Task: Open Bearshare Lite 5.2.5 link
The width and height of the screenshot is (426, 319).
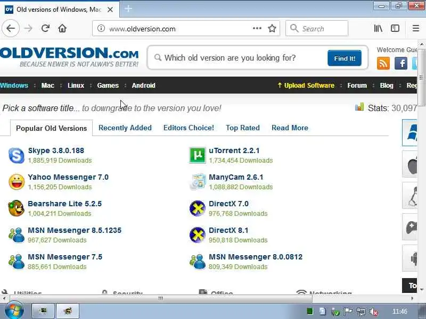Action: click(64, 204)
